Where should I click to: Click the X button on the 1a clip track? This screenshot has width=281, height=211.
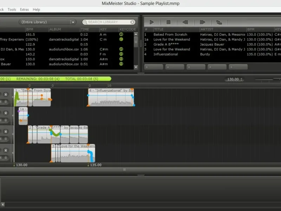pyautogui.click(x=6, y=113)
